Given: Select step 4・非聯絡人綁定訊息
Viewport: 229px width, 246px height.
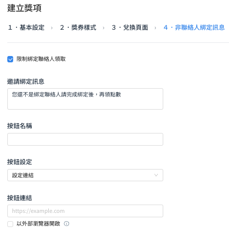Looking at the screenshot, I should coord(194,27).
